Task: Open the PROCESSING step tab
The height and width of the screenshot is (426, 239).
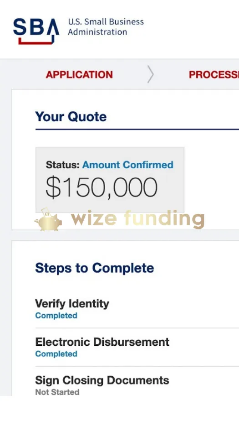Action: (x=214, y=74)
